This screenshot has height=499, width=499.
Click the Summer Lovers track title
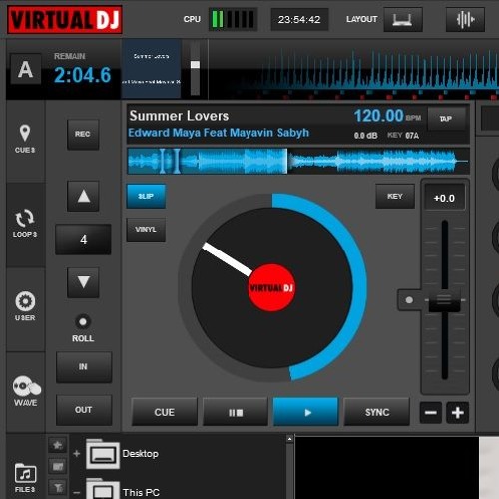coord(179,116)
